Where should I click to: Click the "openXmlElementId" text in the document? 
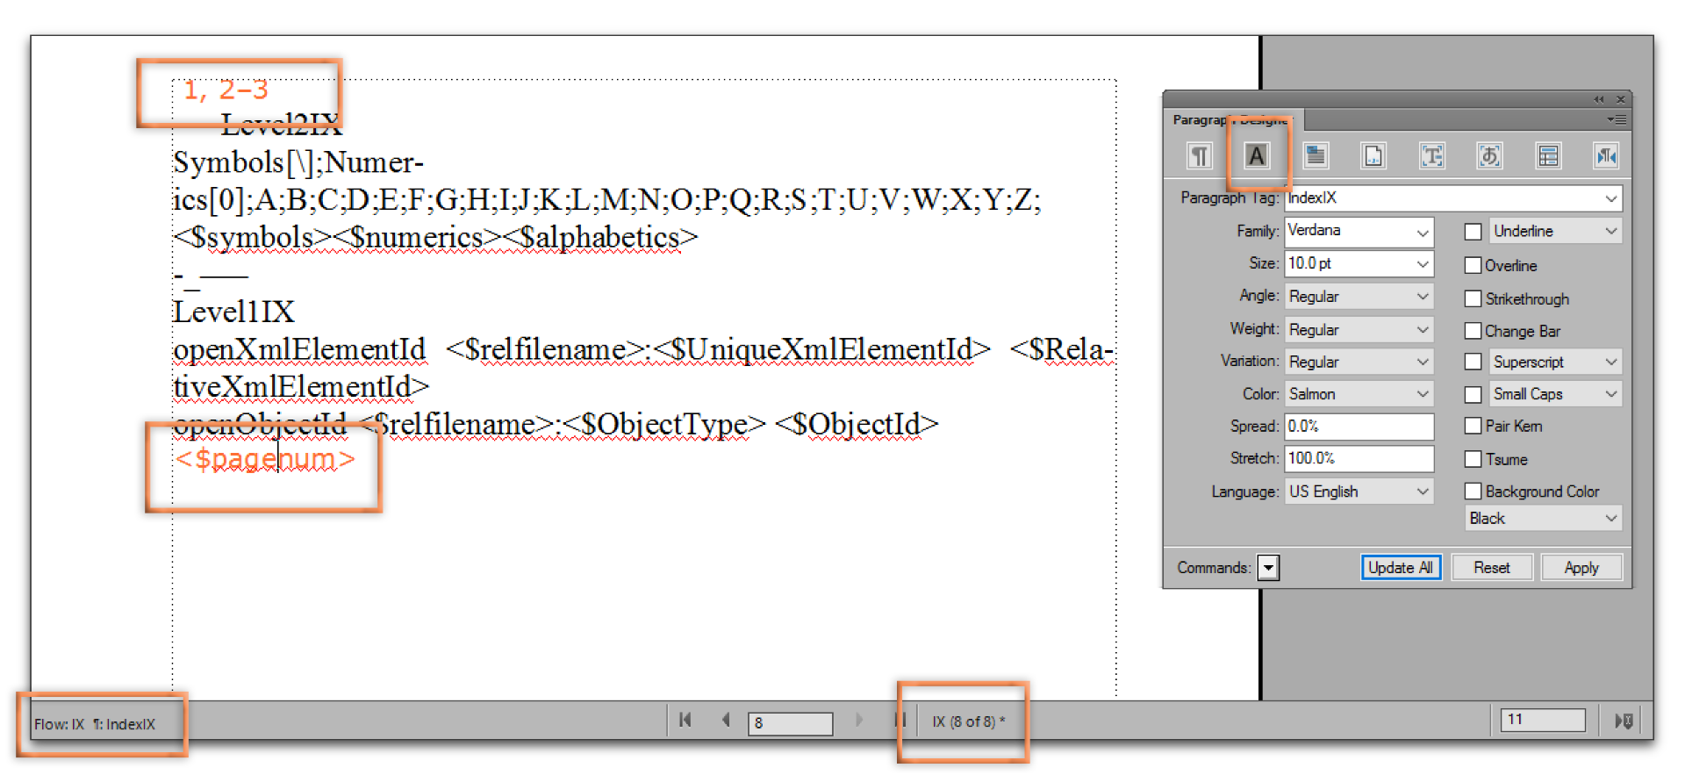click(x=299, y=349)
